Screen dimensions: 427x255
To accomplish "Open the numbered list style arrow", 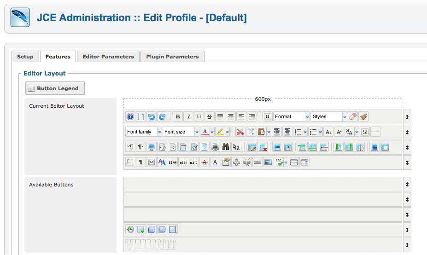I will pos(305,132).
